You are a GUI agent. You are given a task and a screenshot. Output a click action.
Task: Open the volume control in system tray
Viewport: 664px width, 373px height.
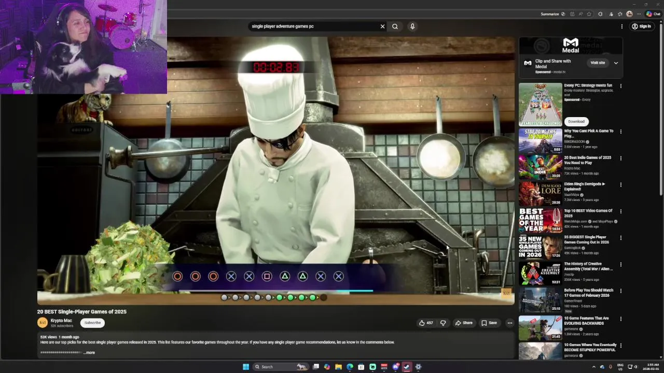[x=635, y=367]
